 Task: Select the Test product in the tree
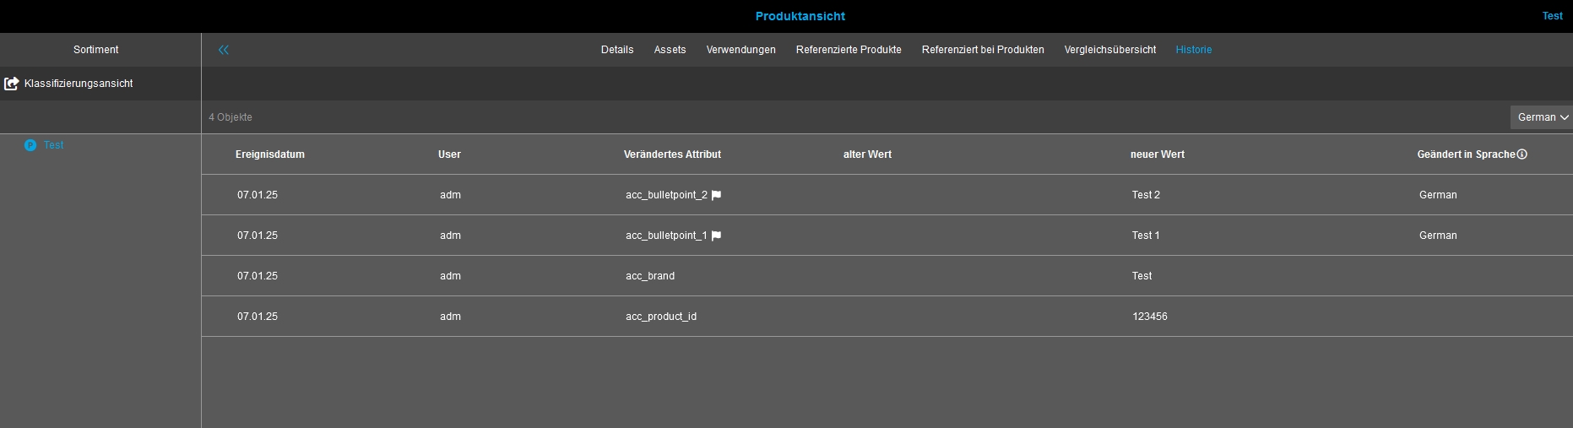(54, 145)
